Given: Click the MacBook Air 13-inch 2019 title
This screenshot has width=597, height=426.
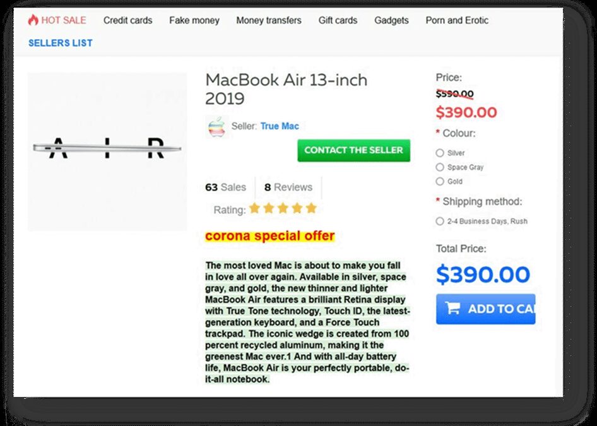Looking at the screenshot, I should click(286, 89).
